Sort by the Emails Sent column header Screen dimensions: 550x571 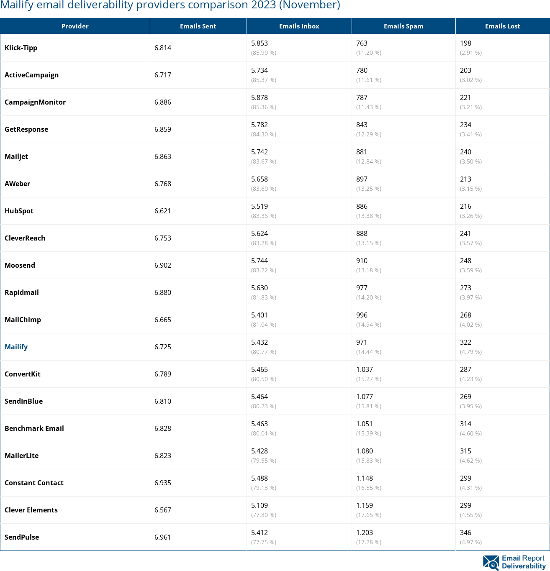(x=198, y=26)
